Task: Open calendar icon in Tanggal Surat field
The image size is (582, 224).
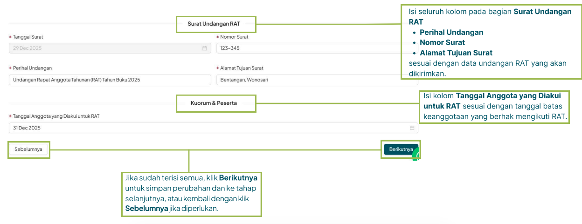Action: click(204, 48)
